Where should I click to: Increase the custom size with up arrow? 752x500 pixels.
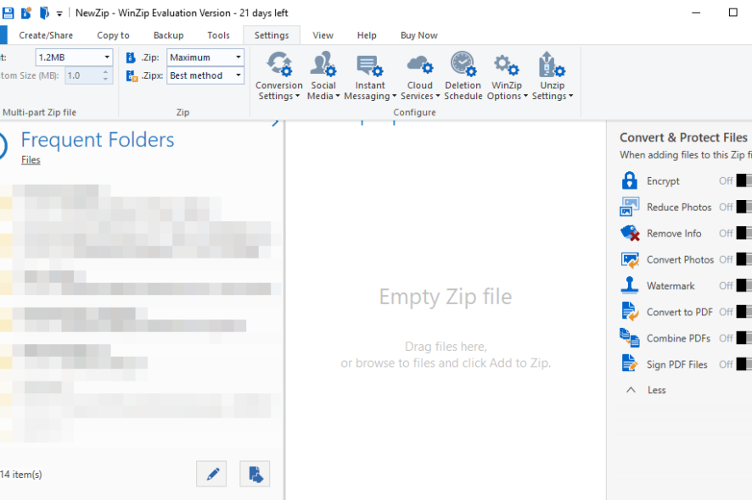(105, 72)
